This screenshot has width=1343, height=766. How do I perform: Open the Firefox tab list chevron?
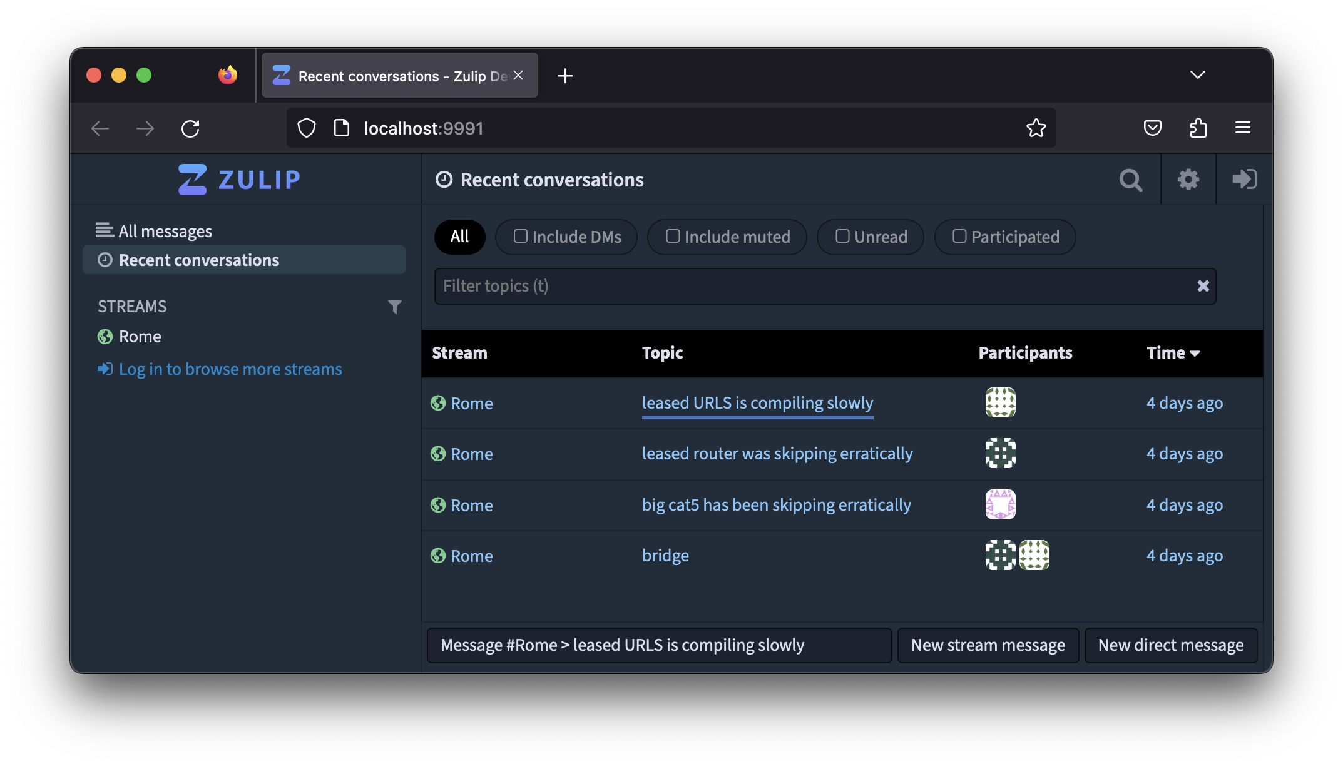pos(1197,75)
